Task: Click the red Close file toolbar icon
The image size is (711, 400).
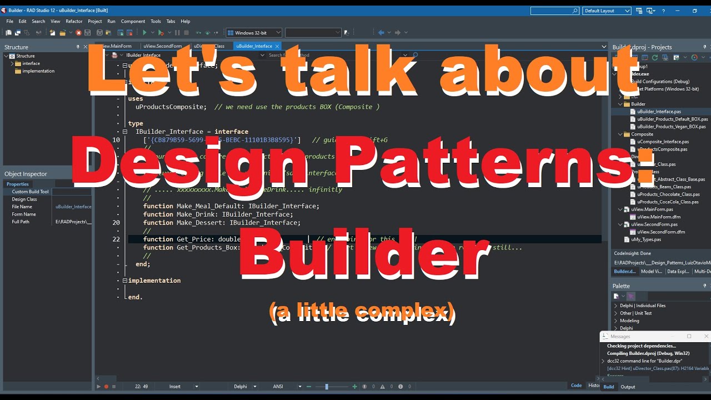Action: [78, 33]
